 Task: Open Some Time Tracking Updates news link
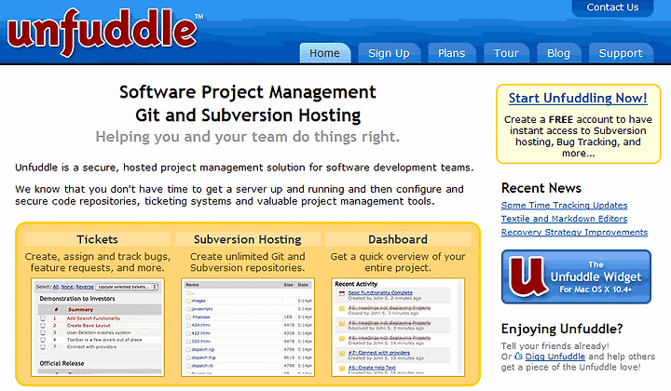564,205
